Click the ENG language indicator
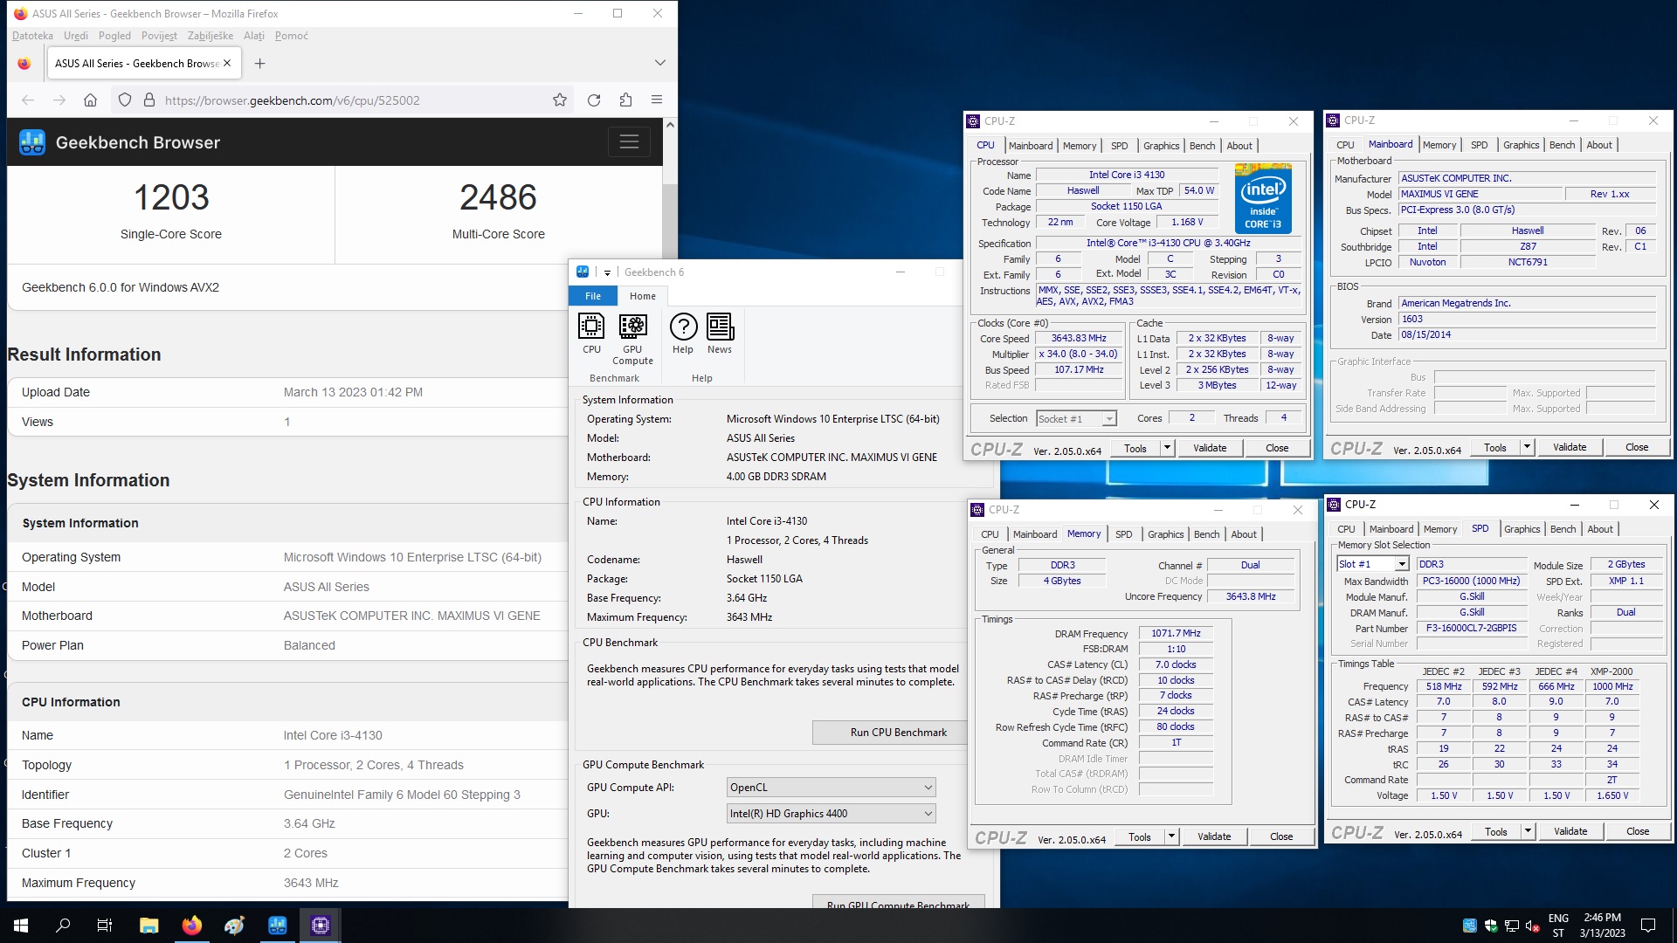 [x=1558, y=926]
